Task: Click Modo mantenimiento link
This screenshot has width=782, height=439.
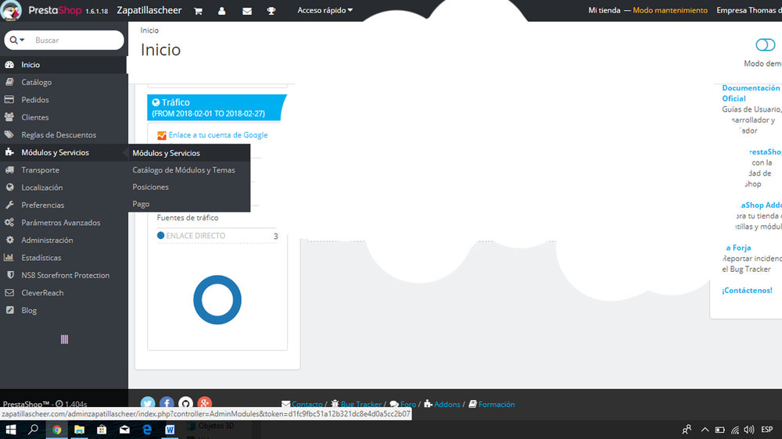Action: coord(670,10)
